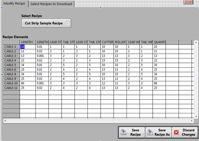Click the Discard Changes button
Viewport: 199px width, 141px height.
[185, 132]
